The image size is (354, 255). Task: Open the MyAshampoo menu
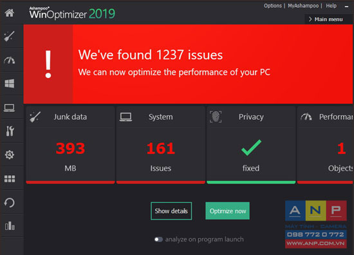click(x=303, y=6)
